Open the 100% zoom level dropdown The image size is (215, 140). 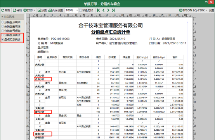tap(77, 10)
